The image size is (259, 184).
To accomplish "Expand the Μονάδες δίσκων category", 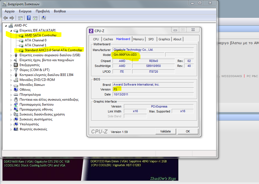I will (11, 85).
